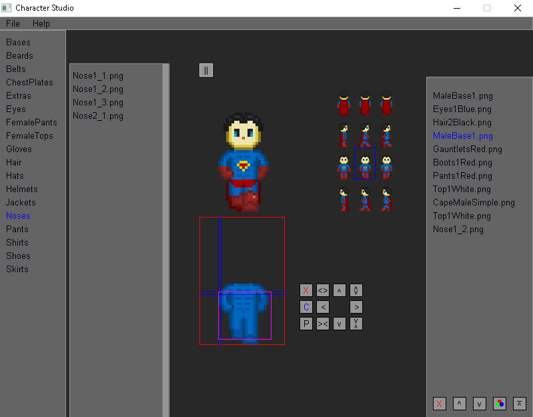
Task: Remove selected layer with red X in layers panel
Action: (x=439, y=404)
